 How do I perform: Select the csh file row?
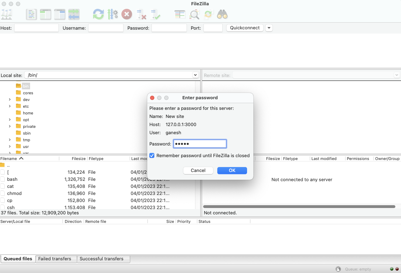pos(97,207)
